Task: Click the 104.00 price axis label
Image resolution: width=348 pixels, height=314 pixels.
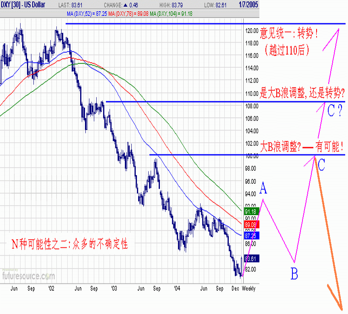Action: pos(252,131)
